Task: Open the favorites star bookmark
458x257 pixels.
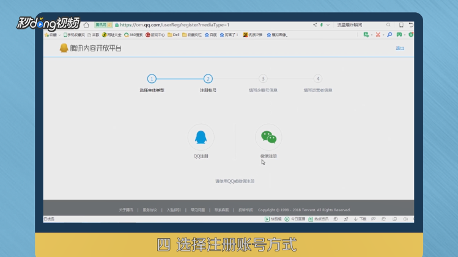Action: [x=51, y=35]
